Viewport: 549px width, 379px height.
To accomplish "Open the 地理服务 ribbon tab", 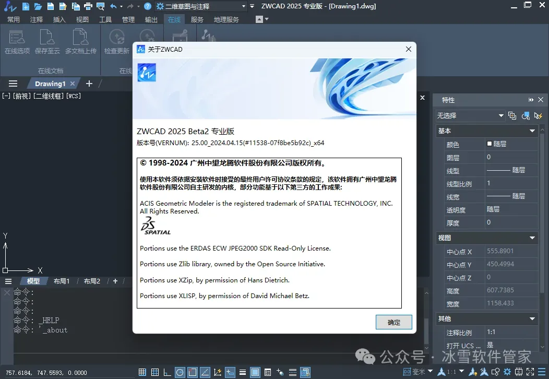I will 226,20.
